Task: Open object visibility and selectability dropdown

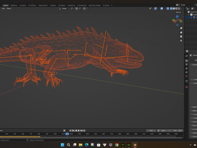Action: 151,9
